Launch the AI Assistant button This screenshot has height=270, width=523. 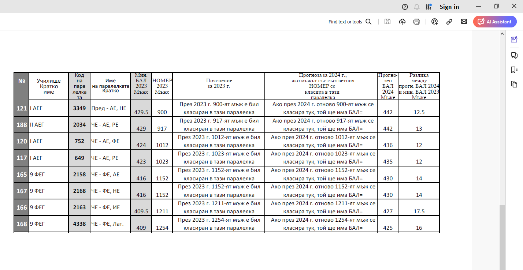tap(495, 22)
